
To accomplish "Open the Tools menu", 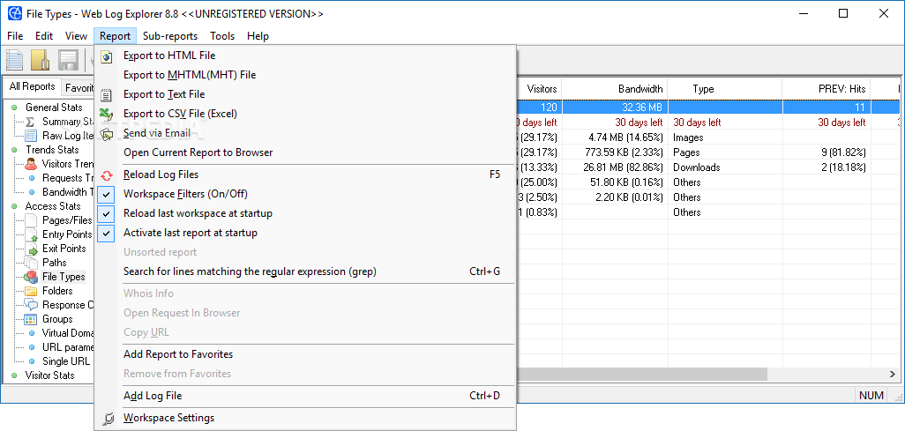I will point(222,36).
